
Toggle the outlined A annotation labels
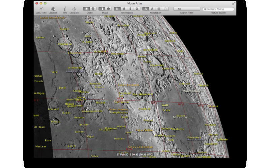tap(146, 9)
